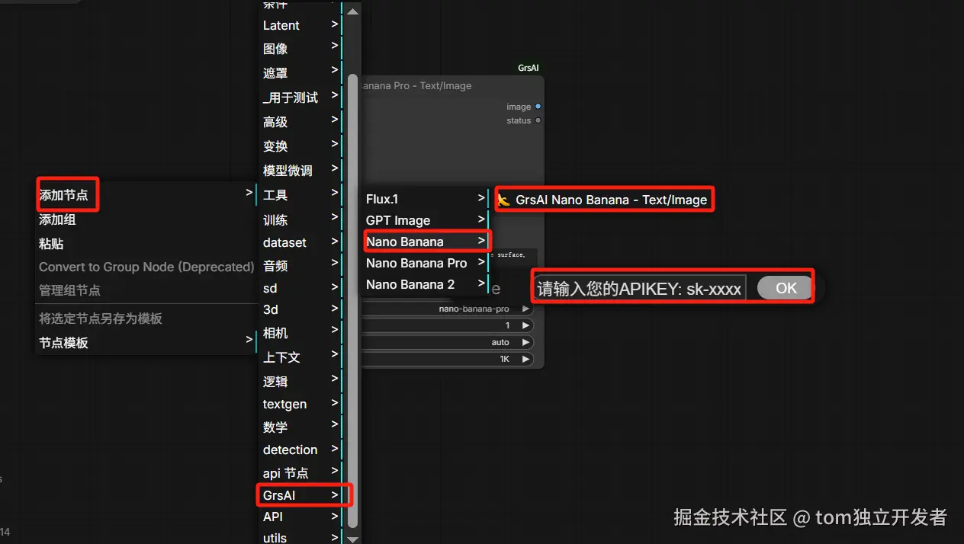
Task: Click next arrow on auto field
Action: pyautogui.click(x=525, y=342)
